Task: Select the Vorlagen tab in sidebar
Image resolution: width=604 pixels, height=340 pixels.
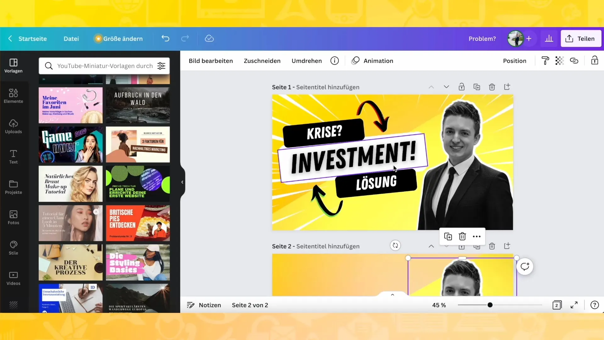Action: (x=13, y=65)
